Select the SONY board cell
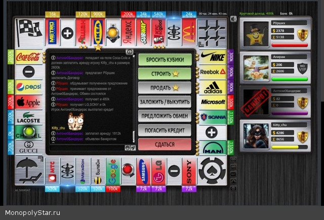The image size is (324, 220). pos(189,171)
